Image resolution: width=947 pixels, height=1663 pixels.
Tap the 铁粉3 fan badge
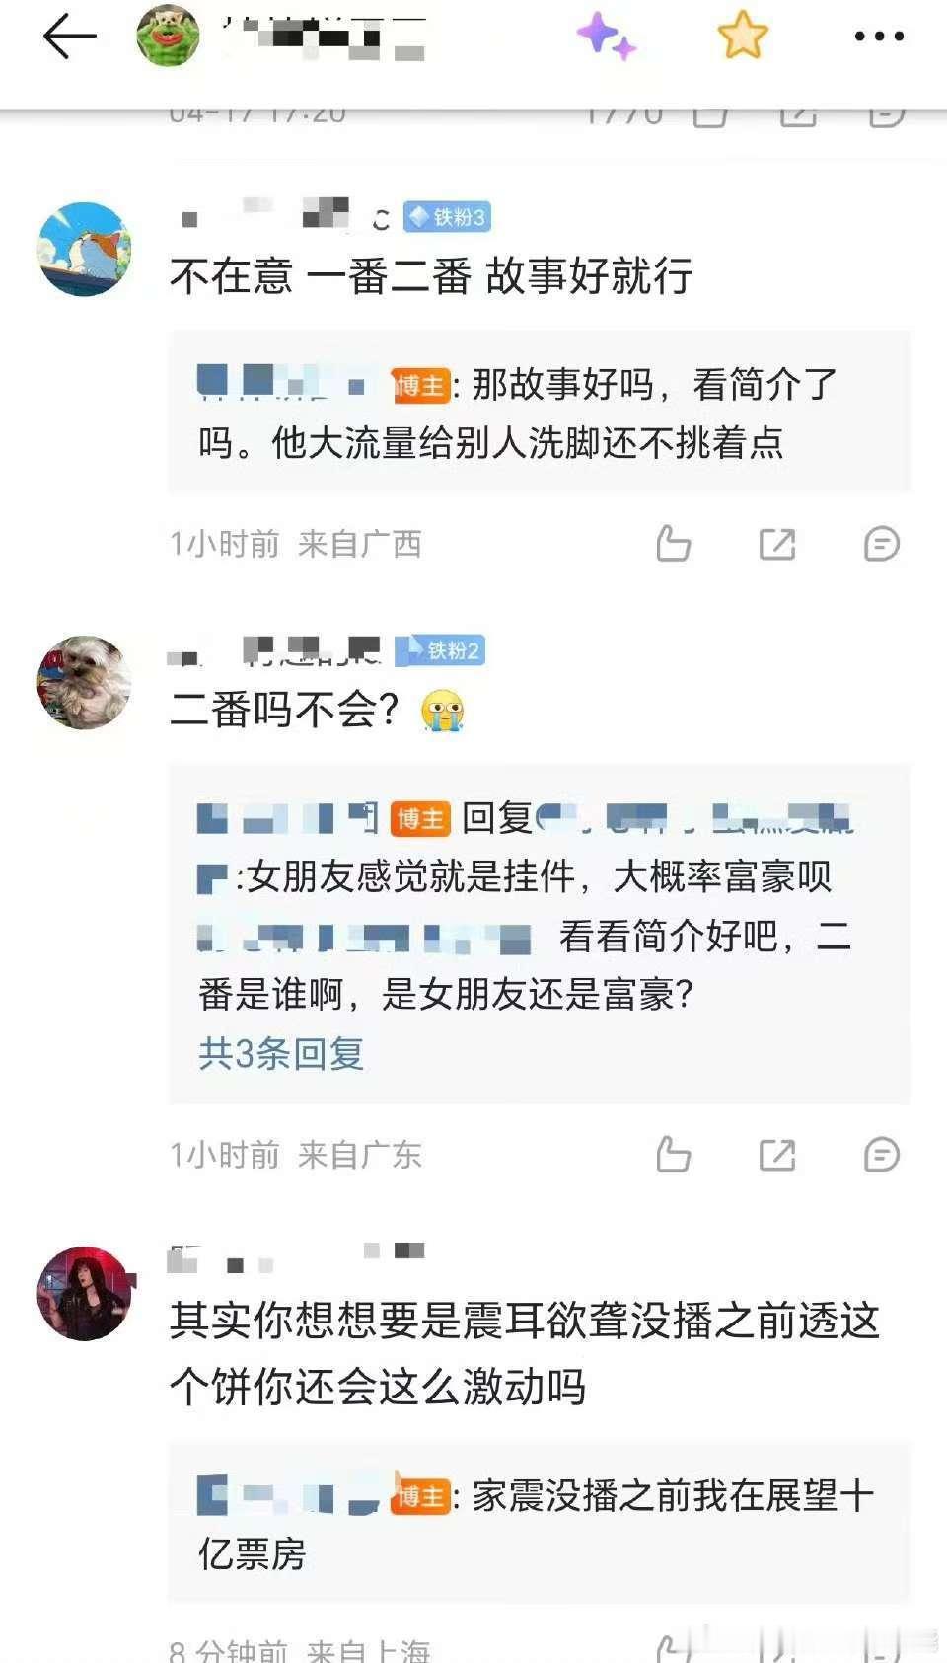coord(447,217)
